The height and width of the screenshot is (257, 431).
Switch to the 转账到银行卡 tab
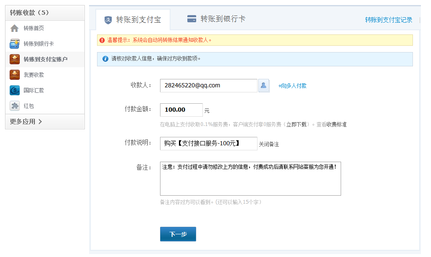(216, 19)
